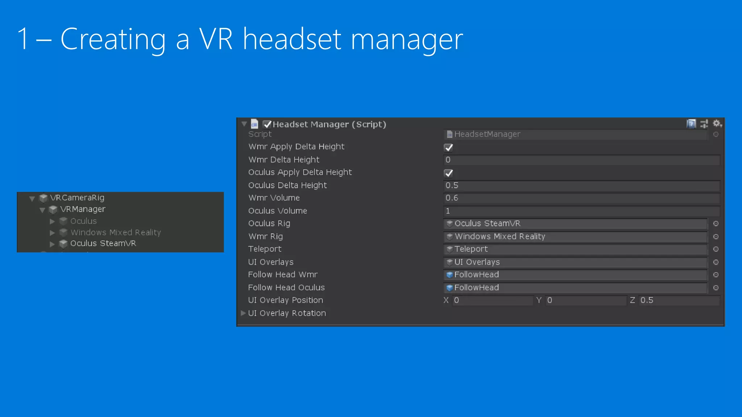Uncheck Oculus Apply Delta Height

point(449,173)
